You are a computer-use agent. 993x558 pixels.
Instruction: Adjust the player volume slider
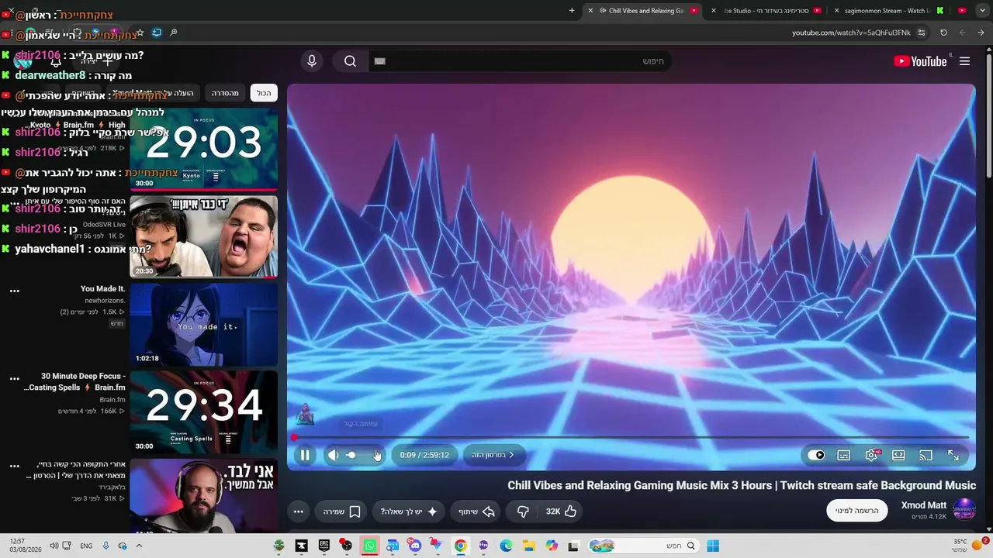coord(361,455)
